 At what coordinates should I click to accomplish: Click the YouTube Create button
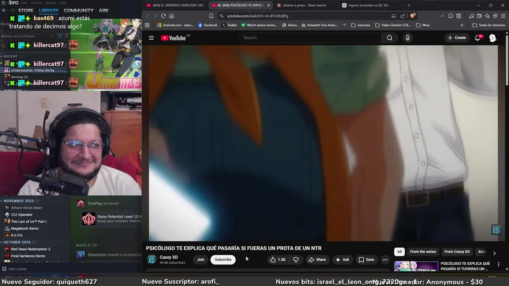coord(457,38)
